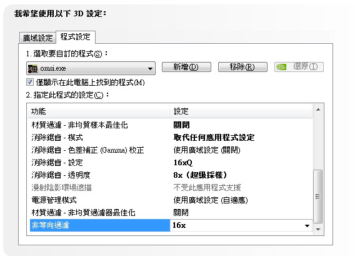Select 材質過濾 - 非均質樣本最佳化 row
This screenshot has width=355, height=256.
(171, 125)
